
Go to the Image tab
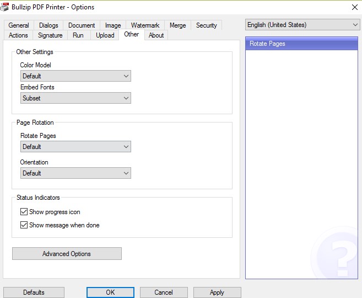(113, 25)
